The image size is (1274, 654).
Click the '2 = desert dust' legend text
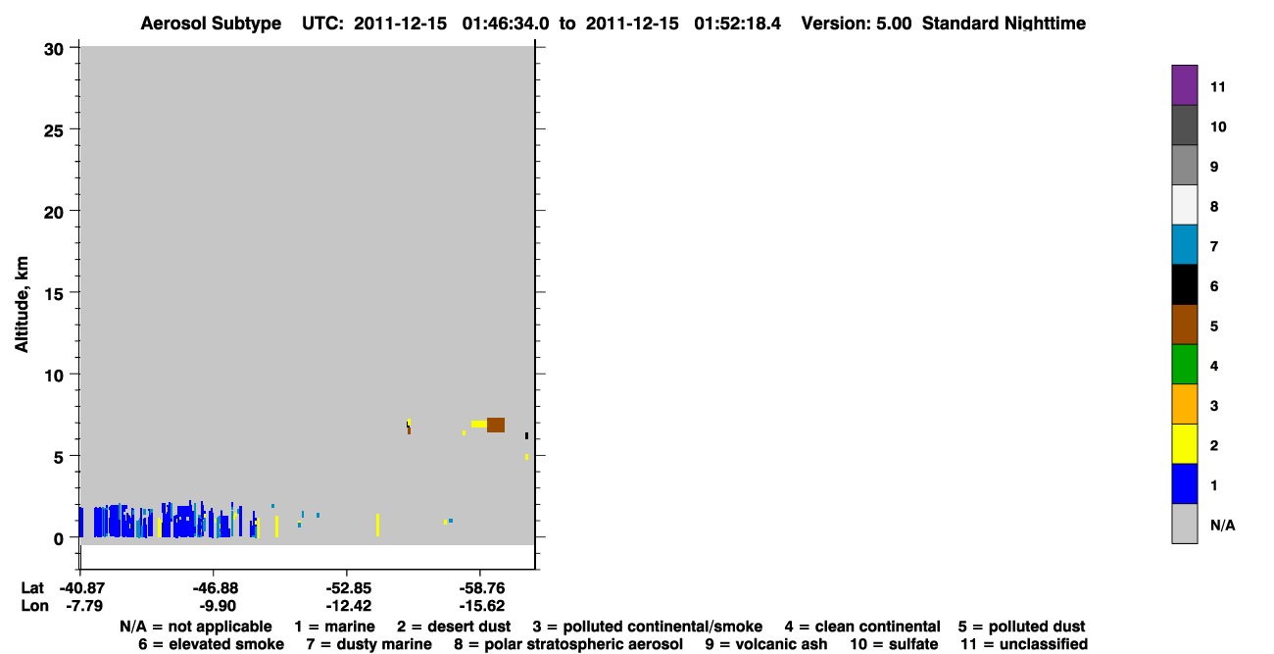(x=456, y=627)
